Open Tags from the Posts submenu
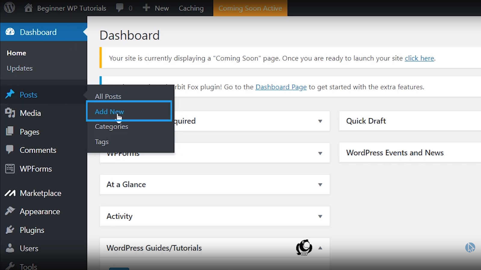Viewport: 481px width, 270px height. [x=102, y=142]
